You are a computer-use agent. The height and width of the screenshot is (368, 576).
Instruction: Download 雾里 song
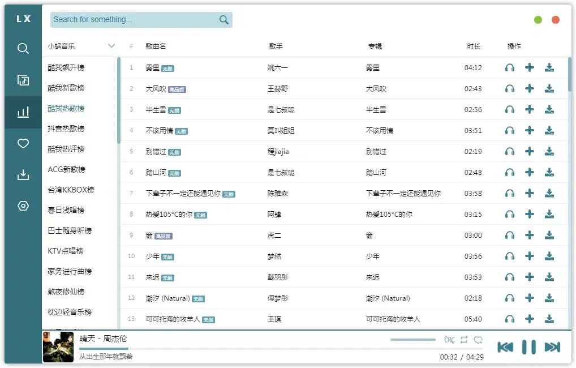[x=549, y=67]
